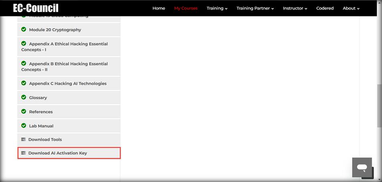This screenshot has width=382, height=182.
Task: Go to the Home menu item
Action: (158, 8)
